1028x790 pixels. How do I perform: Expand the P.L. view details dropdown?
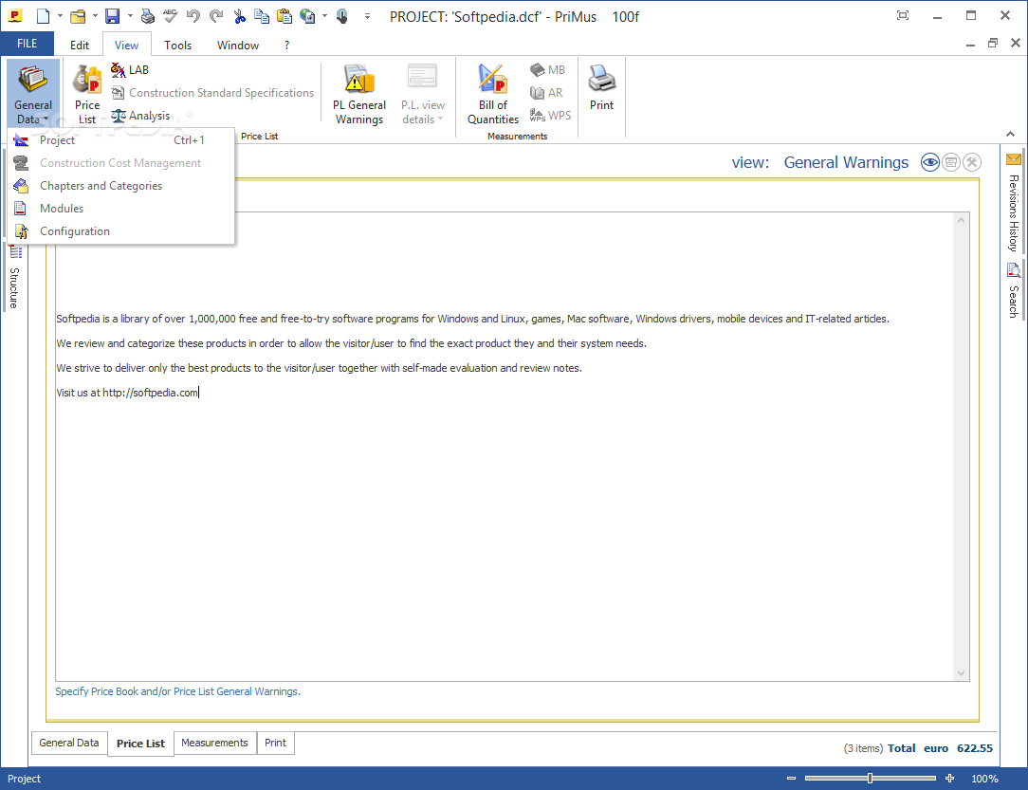click(x=423, y=95)
